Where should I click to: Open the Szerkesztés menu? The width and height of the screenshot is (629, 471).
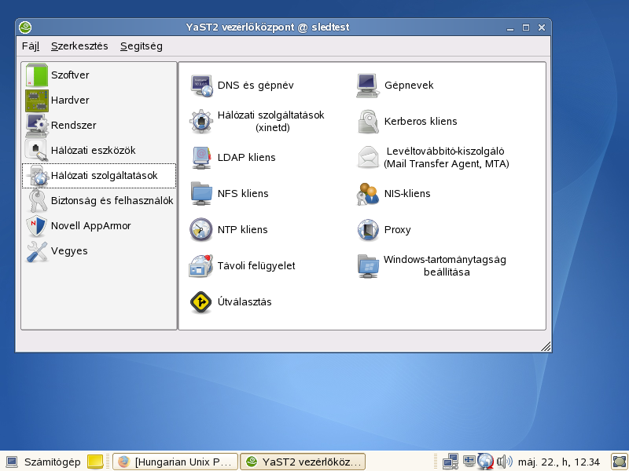click(x=79, y=46)
